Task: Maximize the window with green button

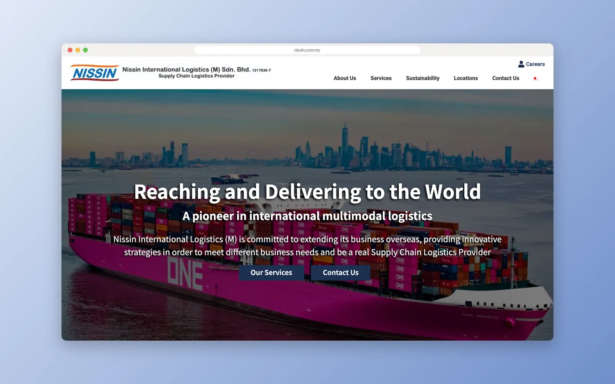Action: point(85,50)
